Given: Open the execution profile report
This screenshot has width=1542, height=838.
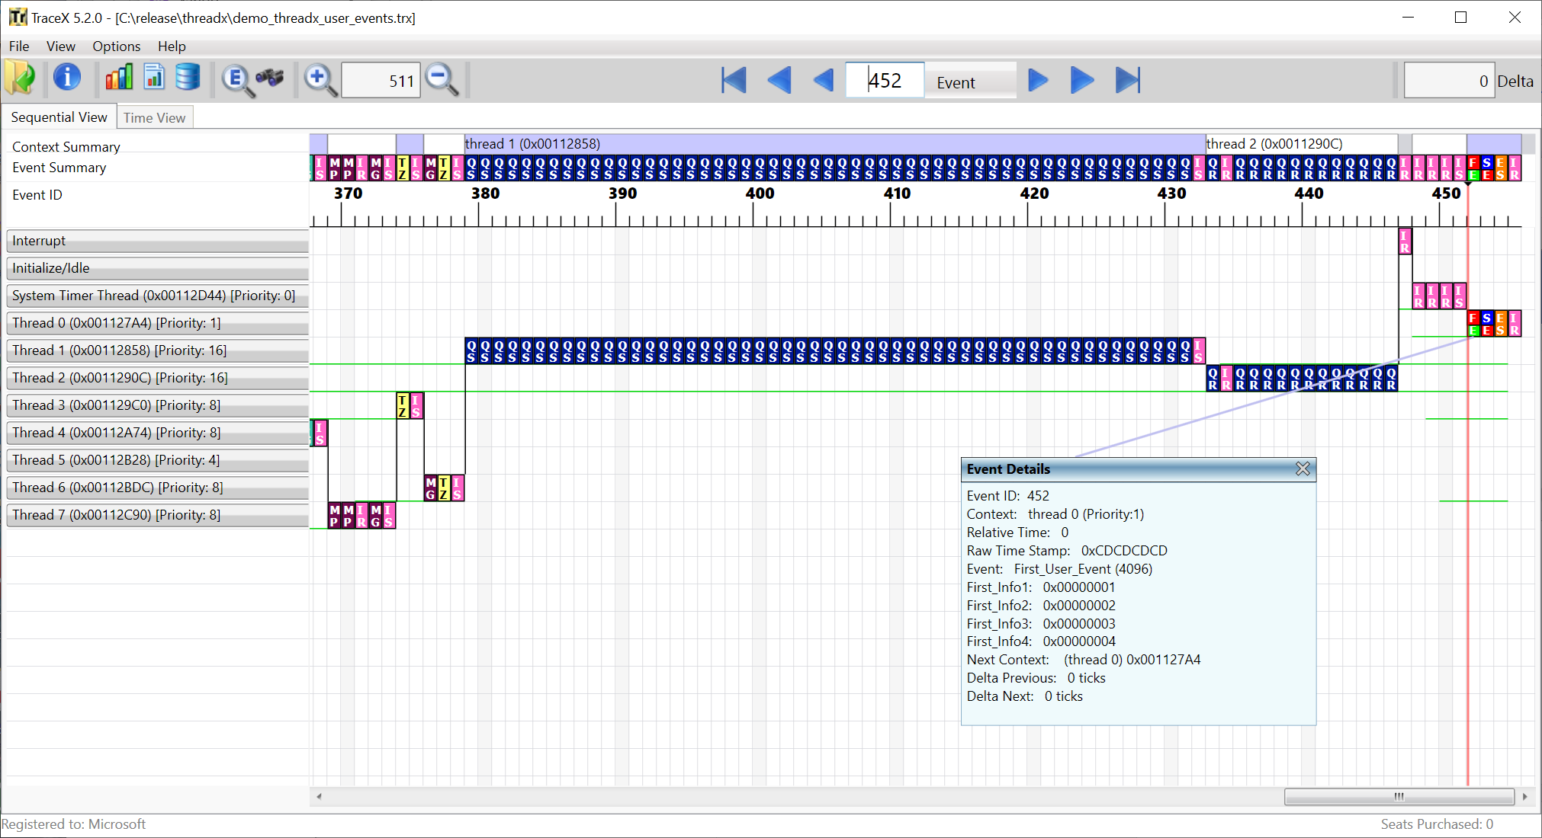Looking at the screenshot, I should pos(154,78).
